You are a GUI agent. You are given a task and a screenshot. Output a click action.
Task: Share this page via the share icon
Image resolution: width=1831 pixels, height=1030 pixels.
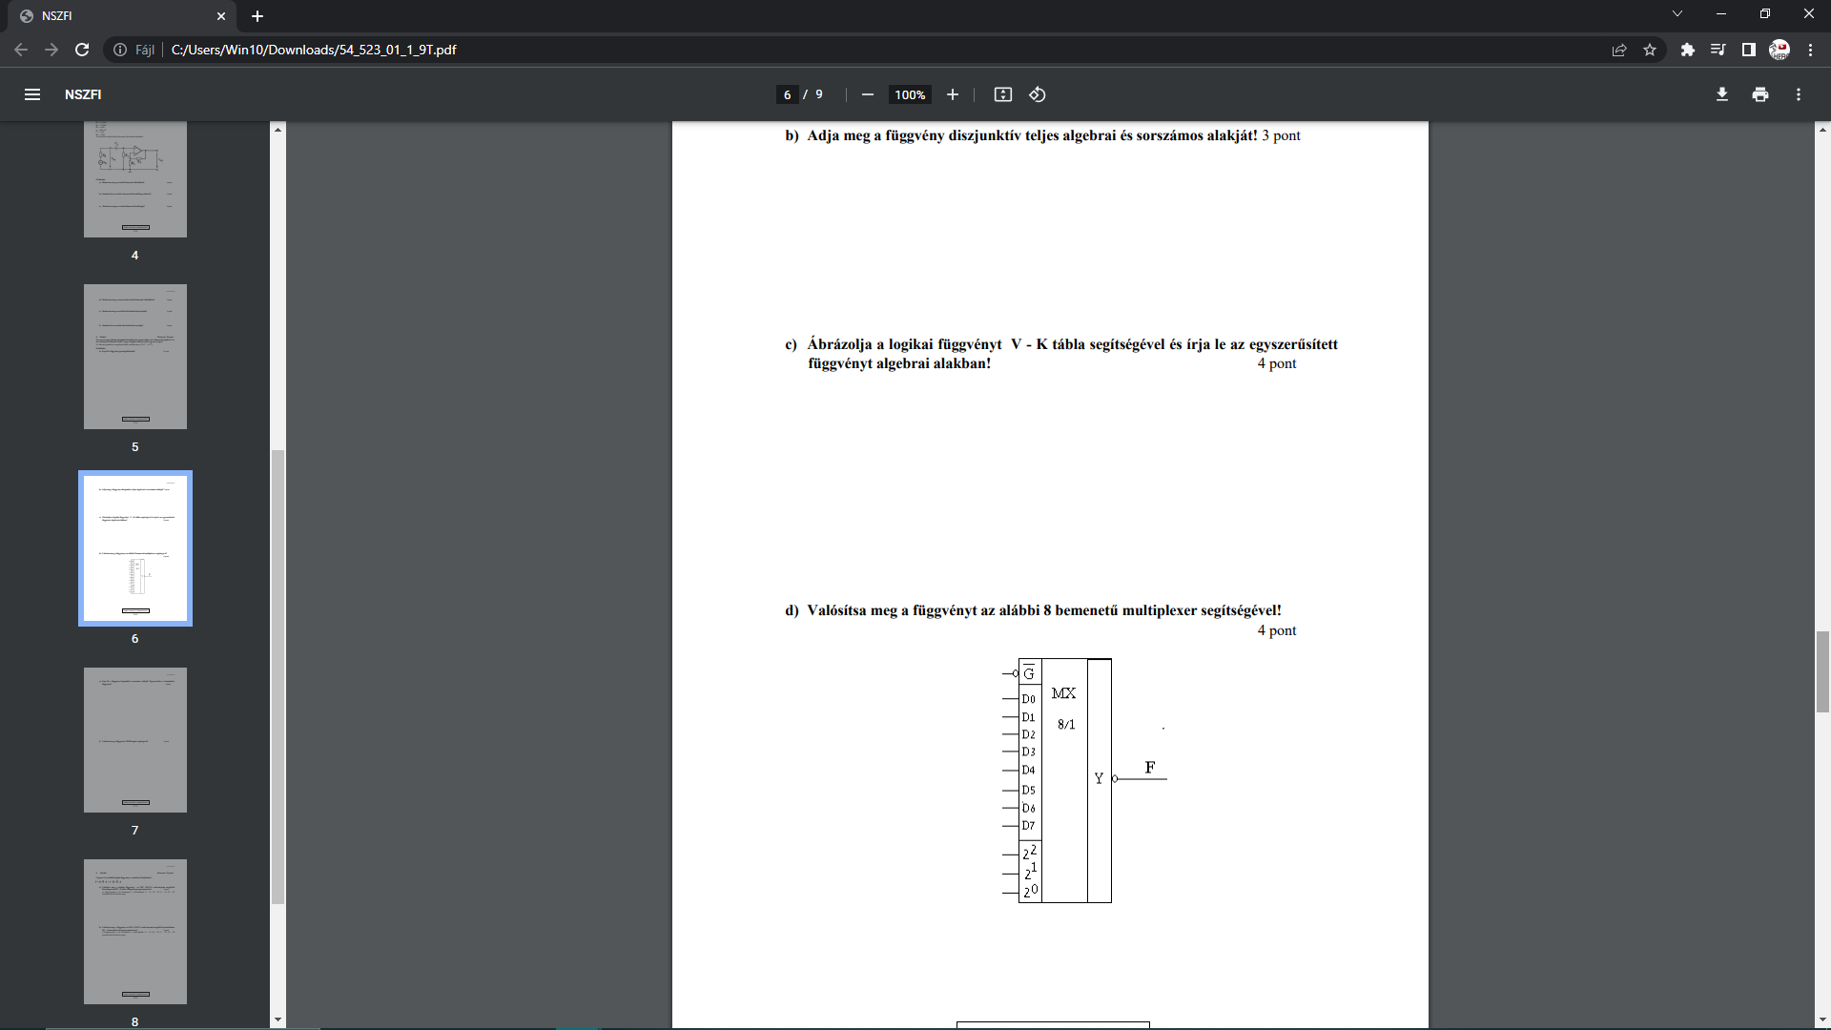pos(1618,50)
